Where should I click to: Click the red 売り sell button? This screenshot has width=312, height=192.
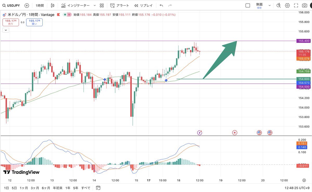click(x=11, y=22)
